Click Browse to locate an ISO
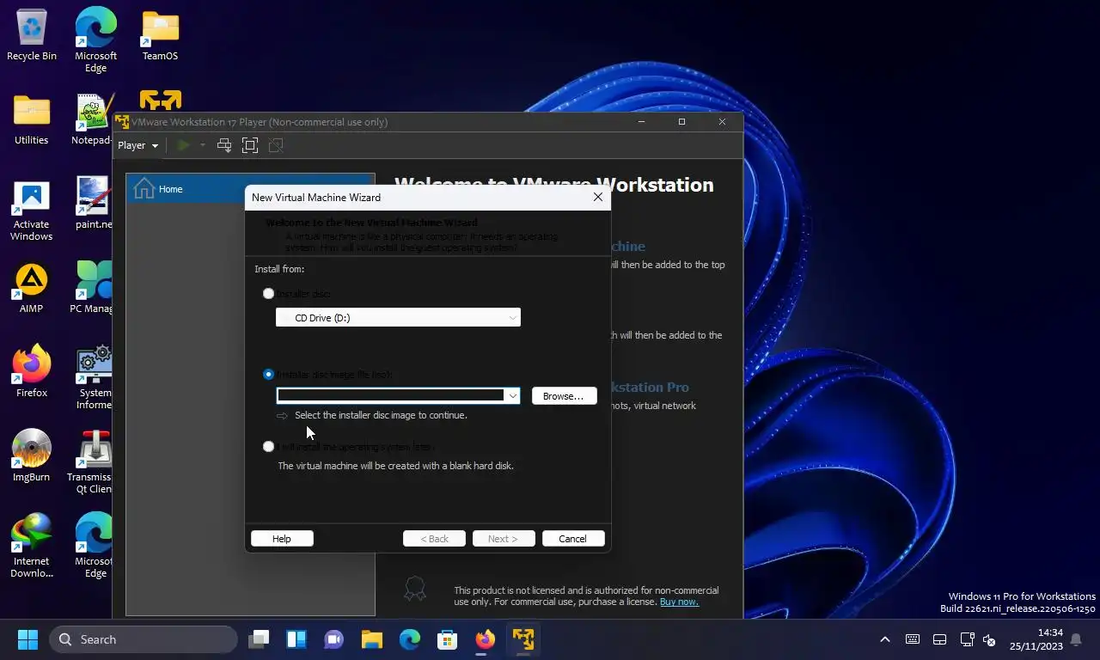 pyautogui.click(x=564, y=396)
